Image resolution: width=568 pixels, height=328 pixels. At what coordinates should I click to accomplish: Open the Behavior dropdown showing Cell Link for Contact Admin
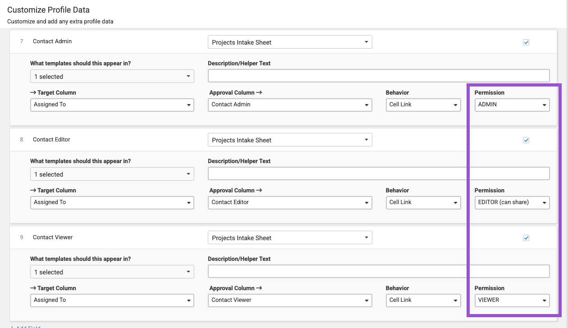(x=423, y=105)
